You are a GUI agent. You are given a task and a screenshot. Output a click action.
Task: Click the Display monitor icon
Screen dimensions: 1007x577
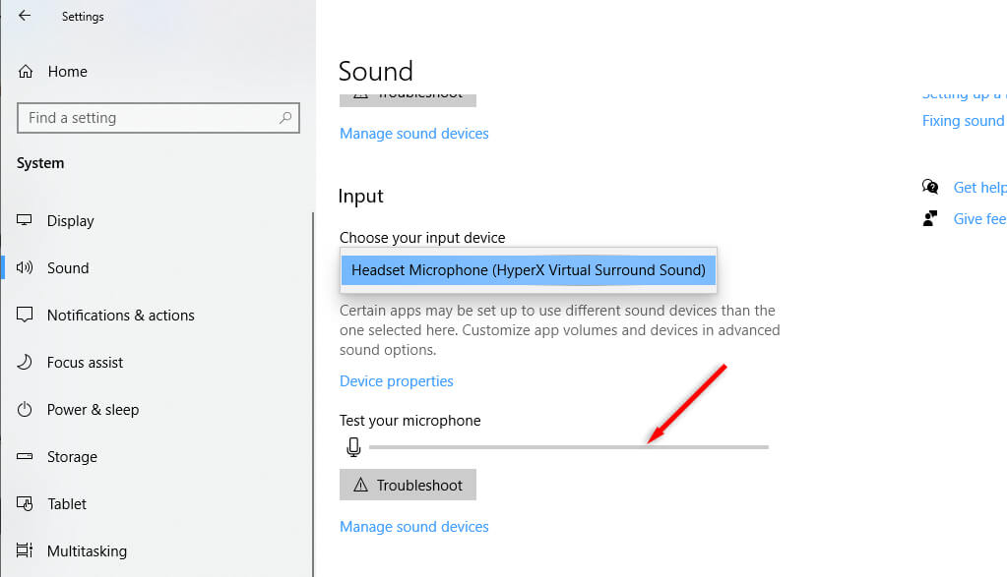coord(26,221)
